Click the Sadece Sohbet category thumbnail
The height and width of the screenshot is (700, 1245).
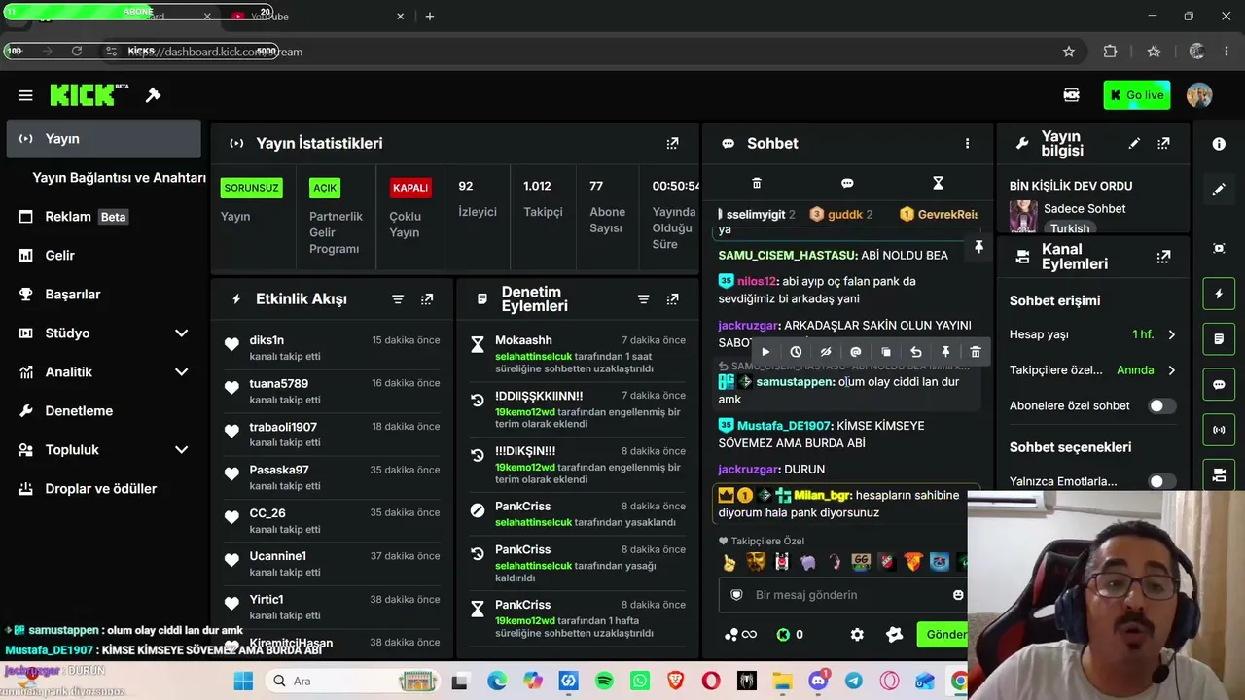tap(1023, 216)
